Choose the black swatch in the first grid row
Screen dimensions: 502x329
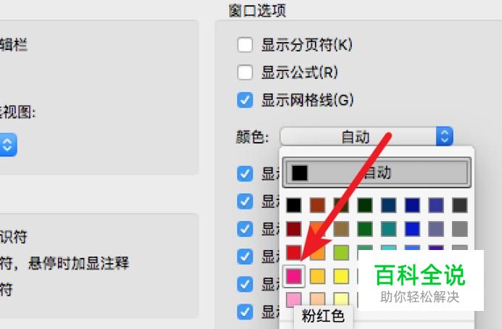[x=294, y=205]
